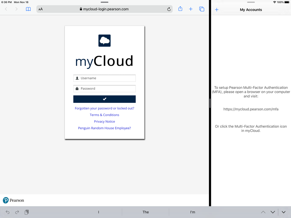Select the "The" keyboard suggestion

point(146,212)
